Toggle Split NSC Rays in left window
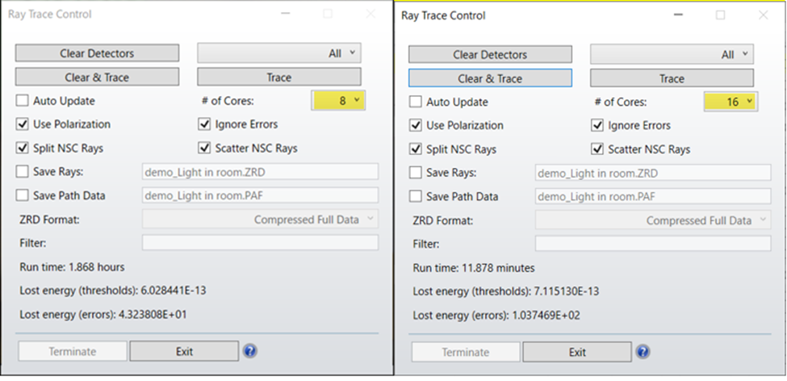Image resolution: width=787 pixels, height=381 pixels. pyautogui.click(x=23, y=148)
